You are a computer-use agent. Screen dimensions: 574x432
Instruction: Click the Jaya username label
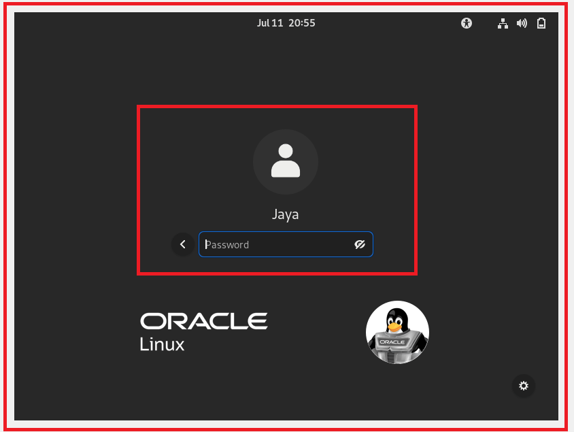285,214
